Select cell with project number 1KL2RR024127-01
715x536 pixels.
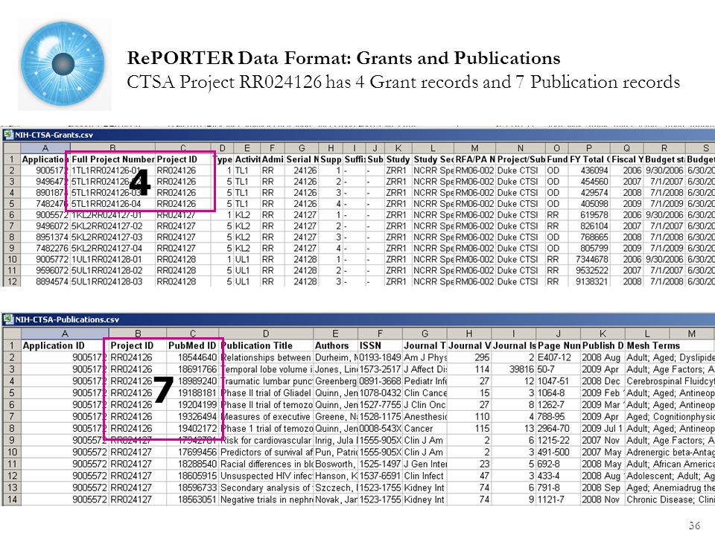pyautogui.click(x=112, y=214)
